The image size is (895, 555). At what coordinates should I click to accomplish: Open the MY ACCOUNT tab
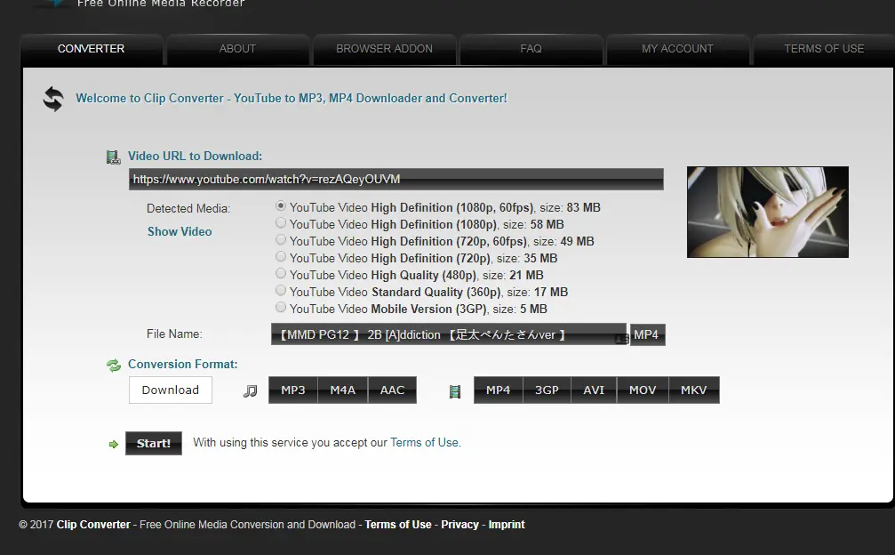coord(677,49)
